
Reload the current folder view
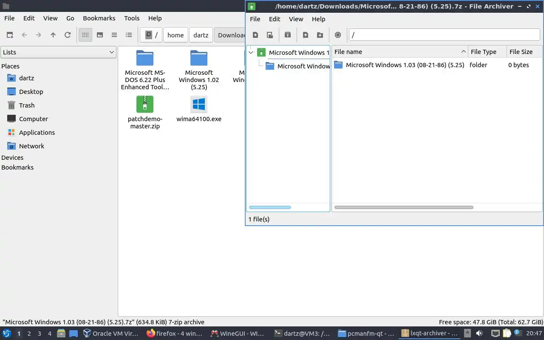(68, 35)
